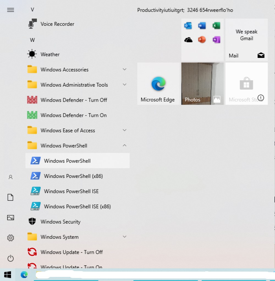Launch Windows PowerShell (x86)
Screen dimensions: 275x281
(78, 176)
